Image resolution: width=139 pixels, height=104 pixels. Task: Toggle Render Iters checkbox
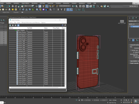(x=131, y=50)
